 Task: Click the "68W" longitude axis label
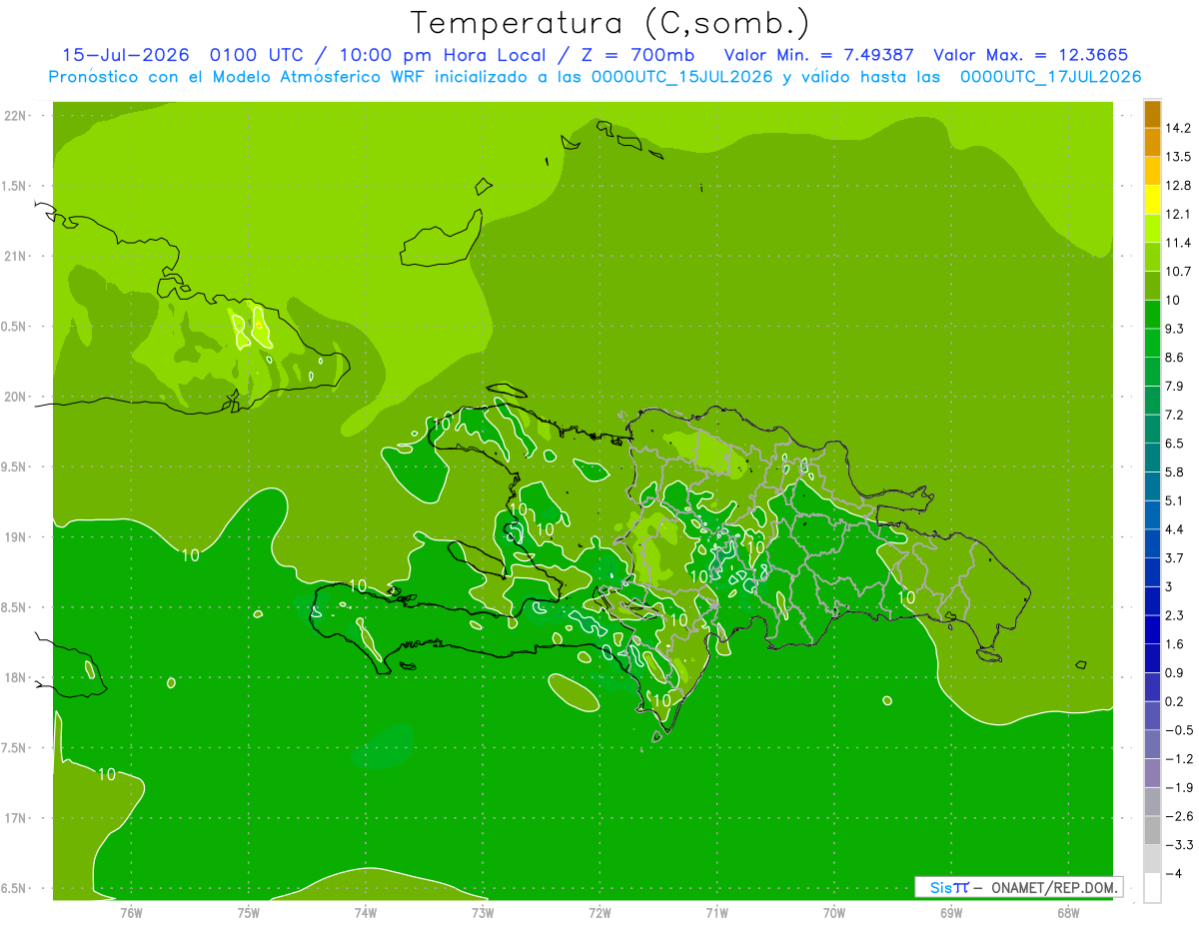pos(1068,912)
